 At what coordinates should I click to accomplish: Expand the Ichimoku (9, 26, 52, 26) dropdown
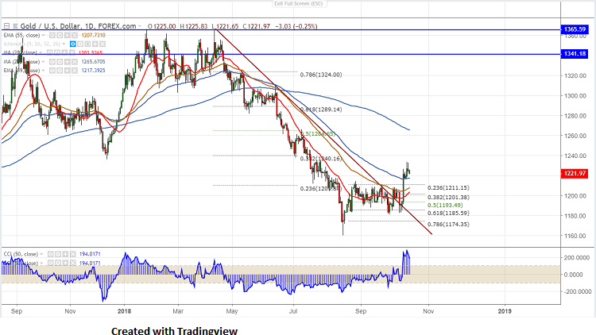[64, 44]
